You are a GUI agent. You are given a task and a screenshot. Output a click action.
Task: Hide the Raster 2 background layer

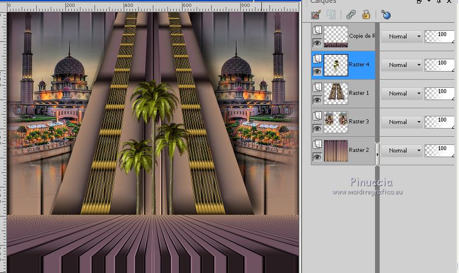coord(317,157)
